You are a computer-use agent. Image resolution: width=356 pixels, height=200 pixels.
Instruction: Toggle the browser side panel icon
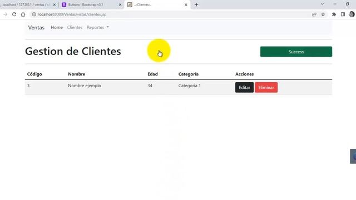[x=343, y=14]
